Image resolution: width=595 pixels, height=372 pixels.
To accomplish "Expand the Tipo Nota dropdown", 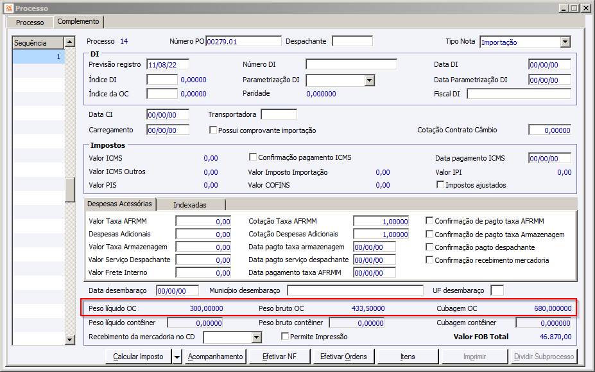I will coord(565,42).
